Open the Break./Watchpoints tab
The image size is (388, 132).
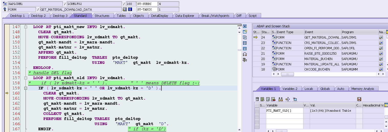pos(215,16)
